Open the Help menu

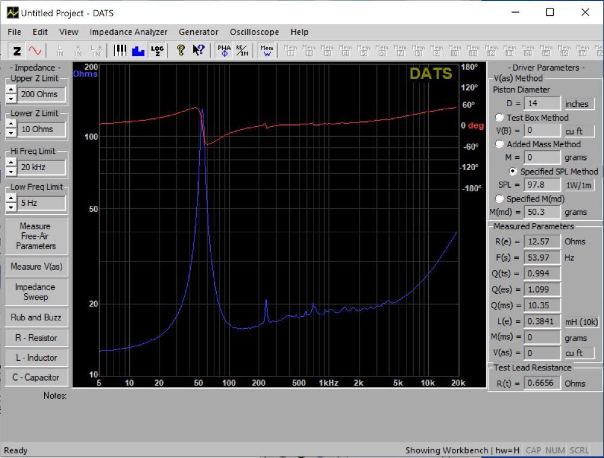click(x=300, y=32)
